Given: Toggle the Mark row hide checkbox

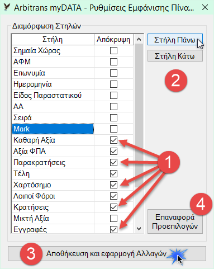Looking at the screenshot, I should pyautogui.click(x=113, y=129).
